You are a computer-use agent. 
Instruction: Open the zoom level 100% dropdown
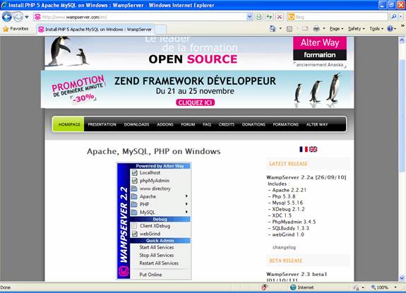[x=384, y=287]
